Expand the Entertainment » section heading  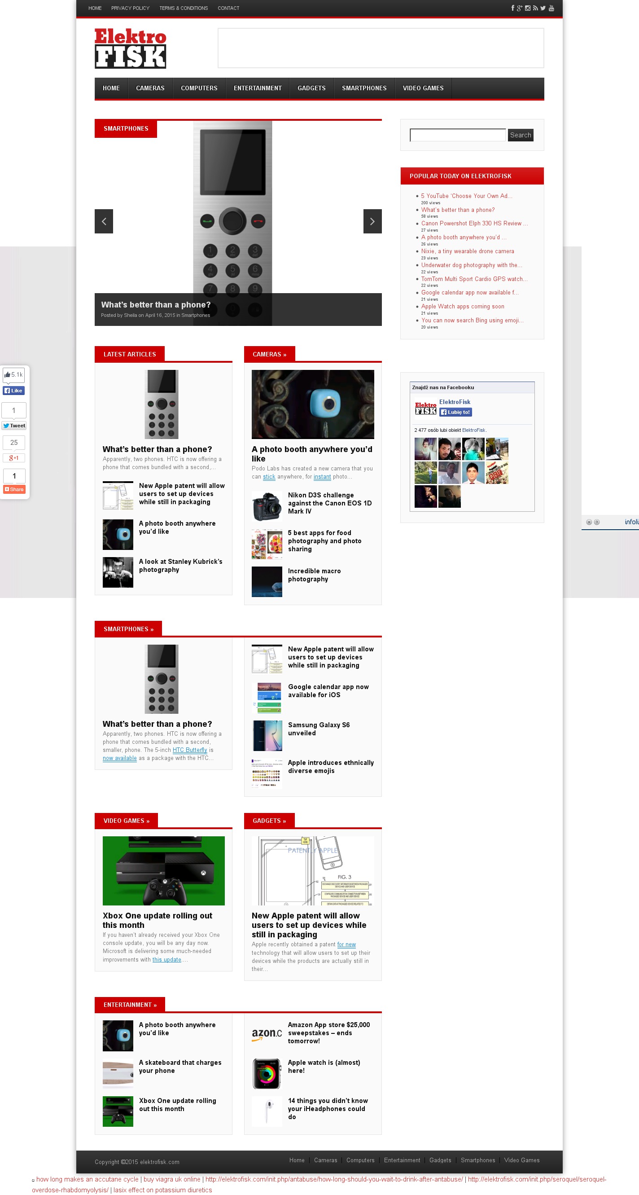click(130, 1004)
